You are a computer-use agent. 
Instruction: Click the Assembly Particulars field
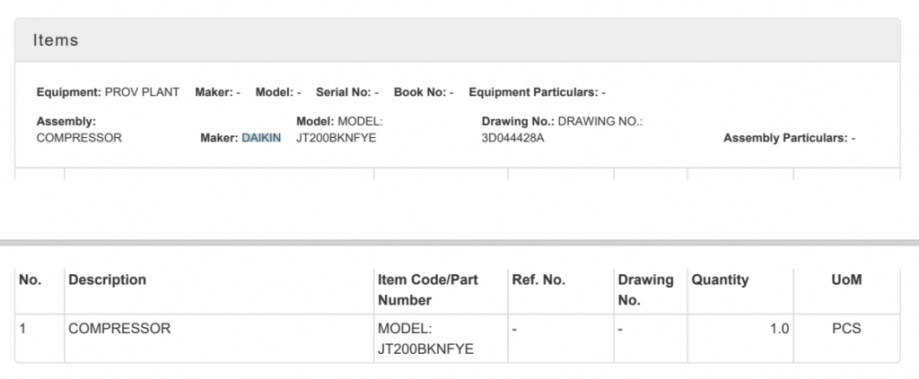point(790,138)
